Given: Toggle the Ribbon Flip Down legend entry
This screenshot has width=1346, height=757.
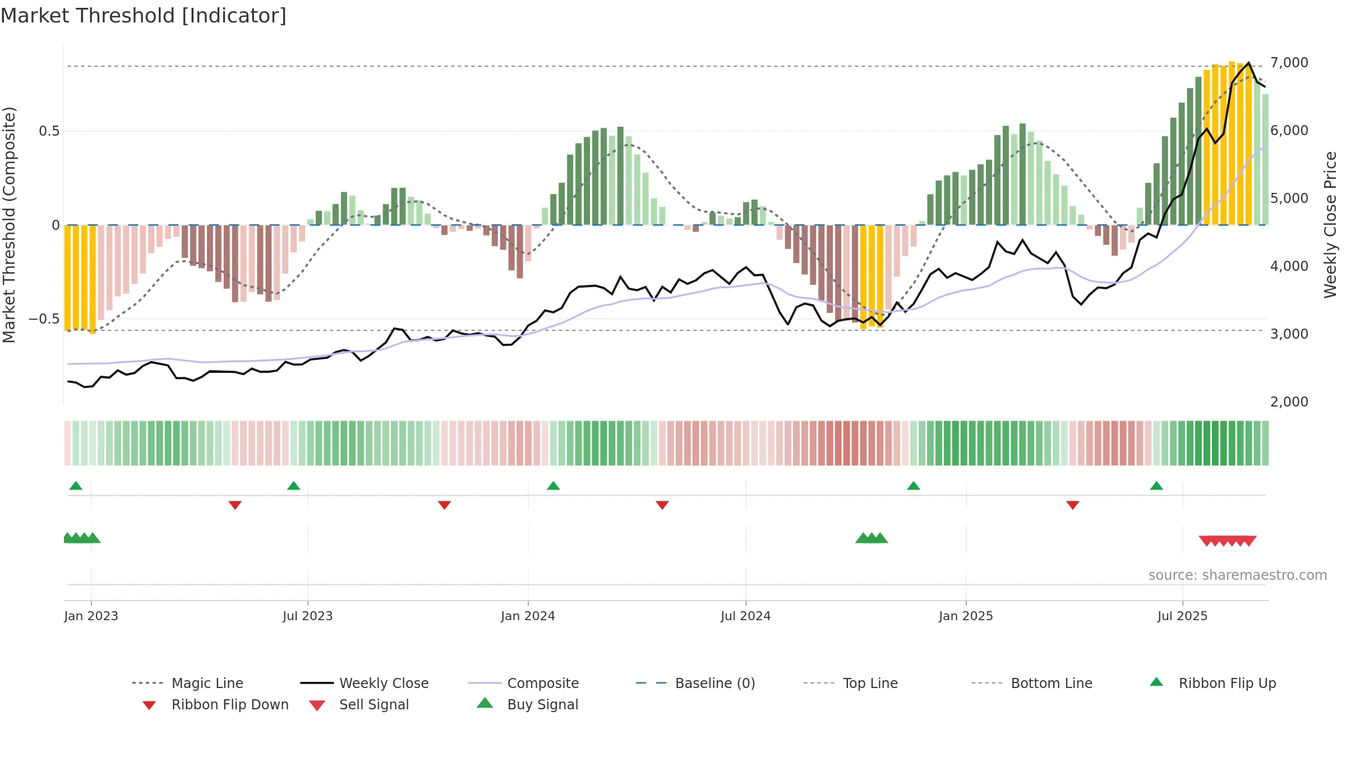Looking at the screenshot, I should (215, 704).
